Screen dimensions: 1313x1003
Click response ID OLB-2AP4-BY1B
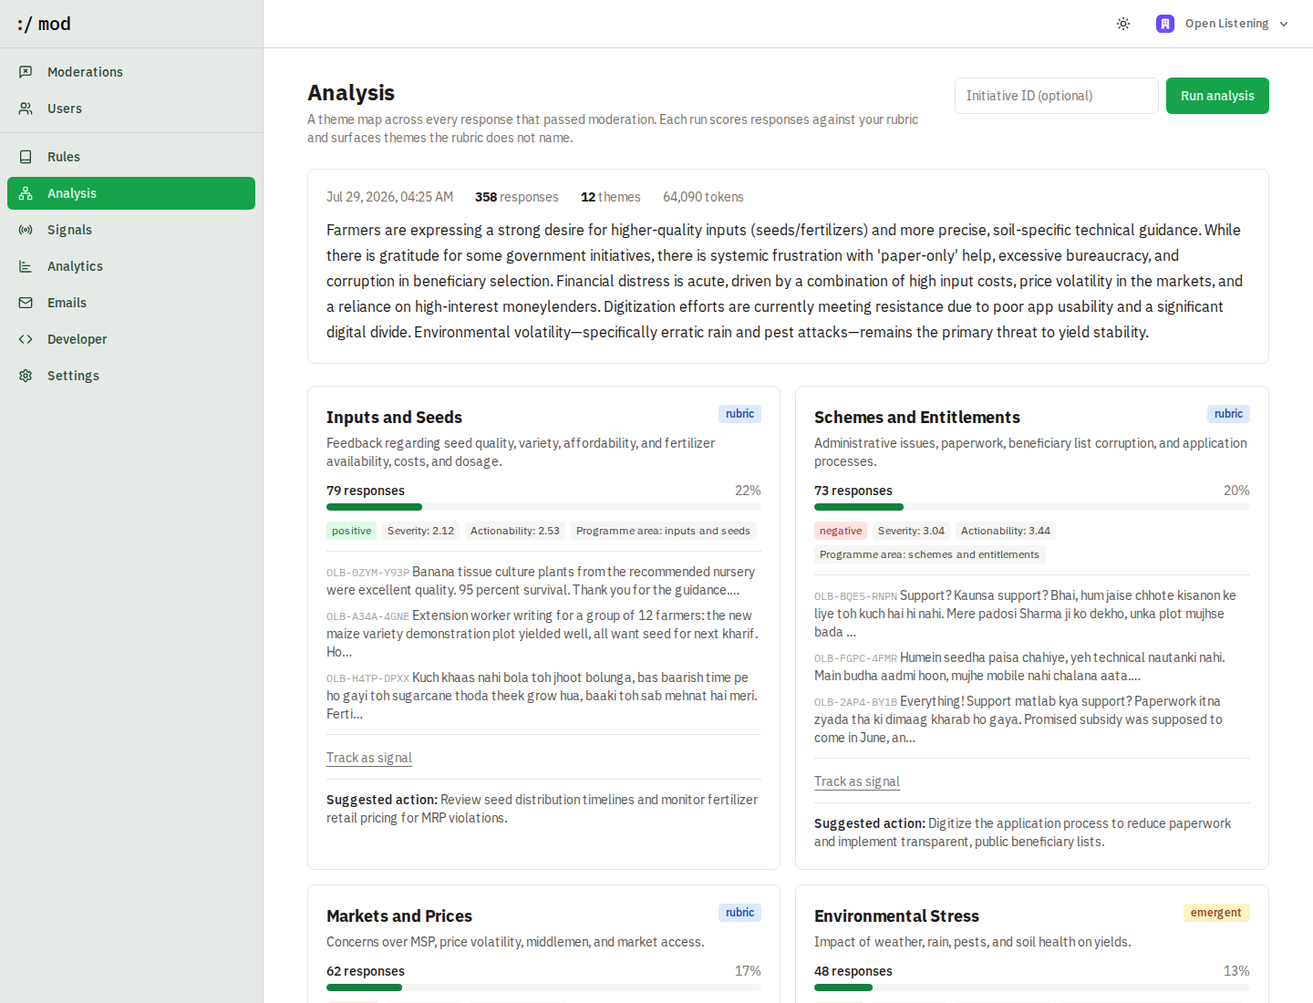tap(855, 702)
